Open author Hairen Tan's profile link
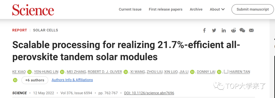 [x=240, y=72]
